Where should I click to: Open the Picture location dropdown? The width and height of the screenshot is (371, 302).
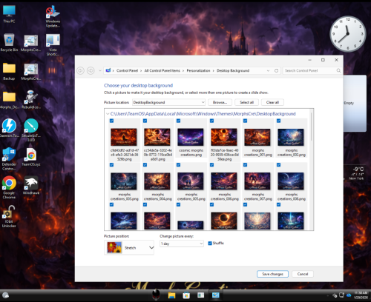pos(168,102)
